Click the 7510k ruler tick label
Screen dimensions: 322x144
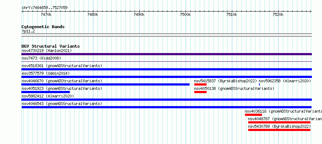(x=232, y=15)
